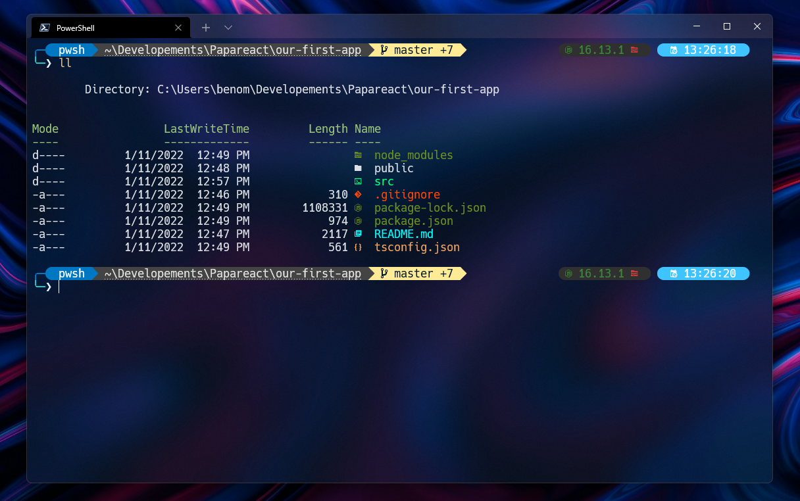The image size is (800, 501).
Task: Click the length value 561
Action: 338,247
